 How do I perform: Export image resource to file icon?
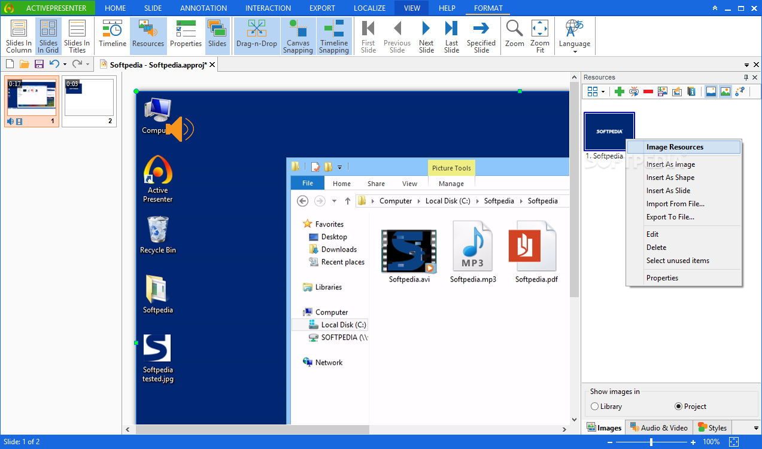(x=663, y=91)
